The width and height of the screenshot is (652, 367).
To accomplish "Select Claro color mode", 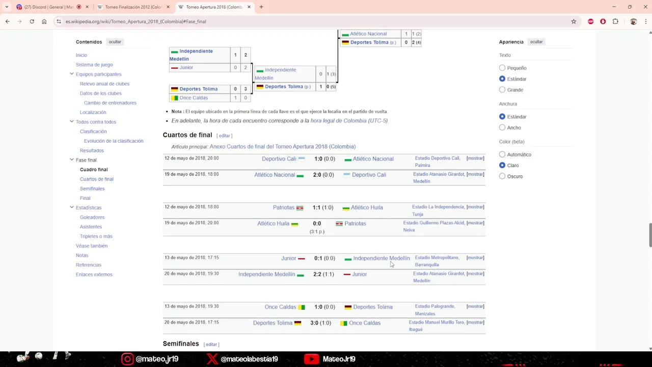I will (x=502, y=165).
